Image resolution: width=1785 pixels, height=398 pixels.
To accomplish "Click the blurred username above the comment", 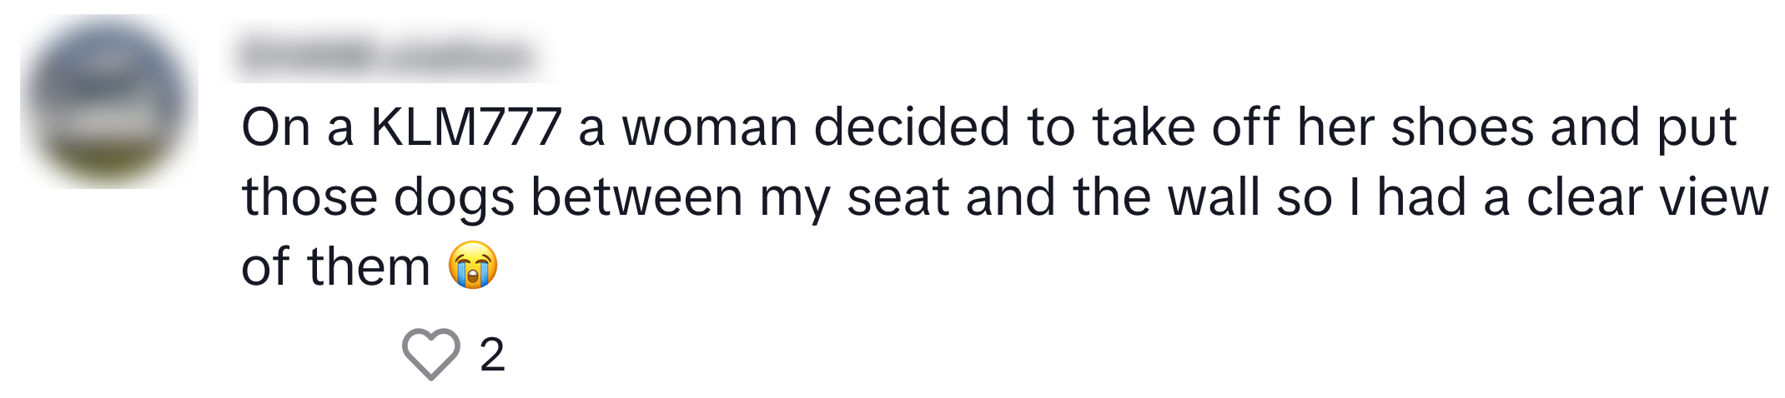I will 385,57.
